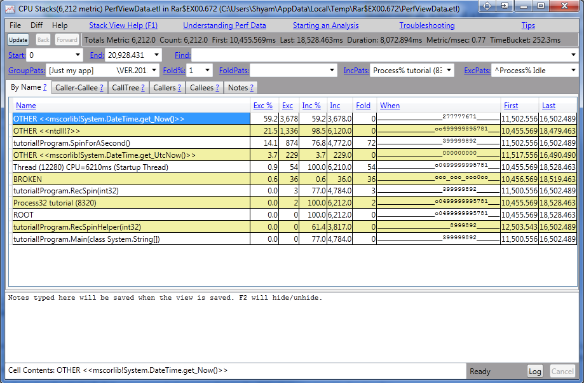Select Thread (12280) Startup Thread row
584x383 pixels.
[295, 167]
